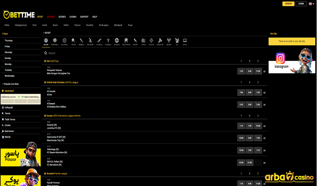The image size is (317, 186).
Task: Open statistics icon for Persepolis Teheran match
Action: tap(264, 71)
